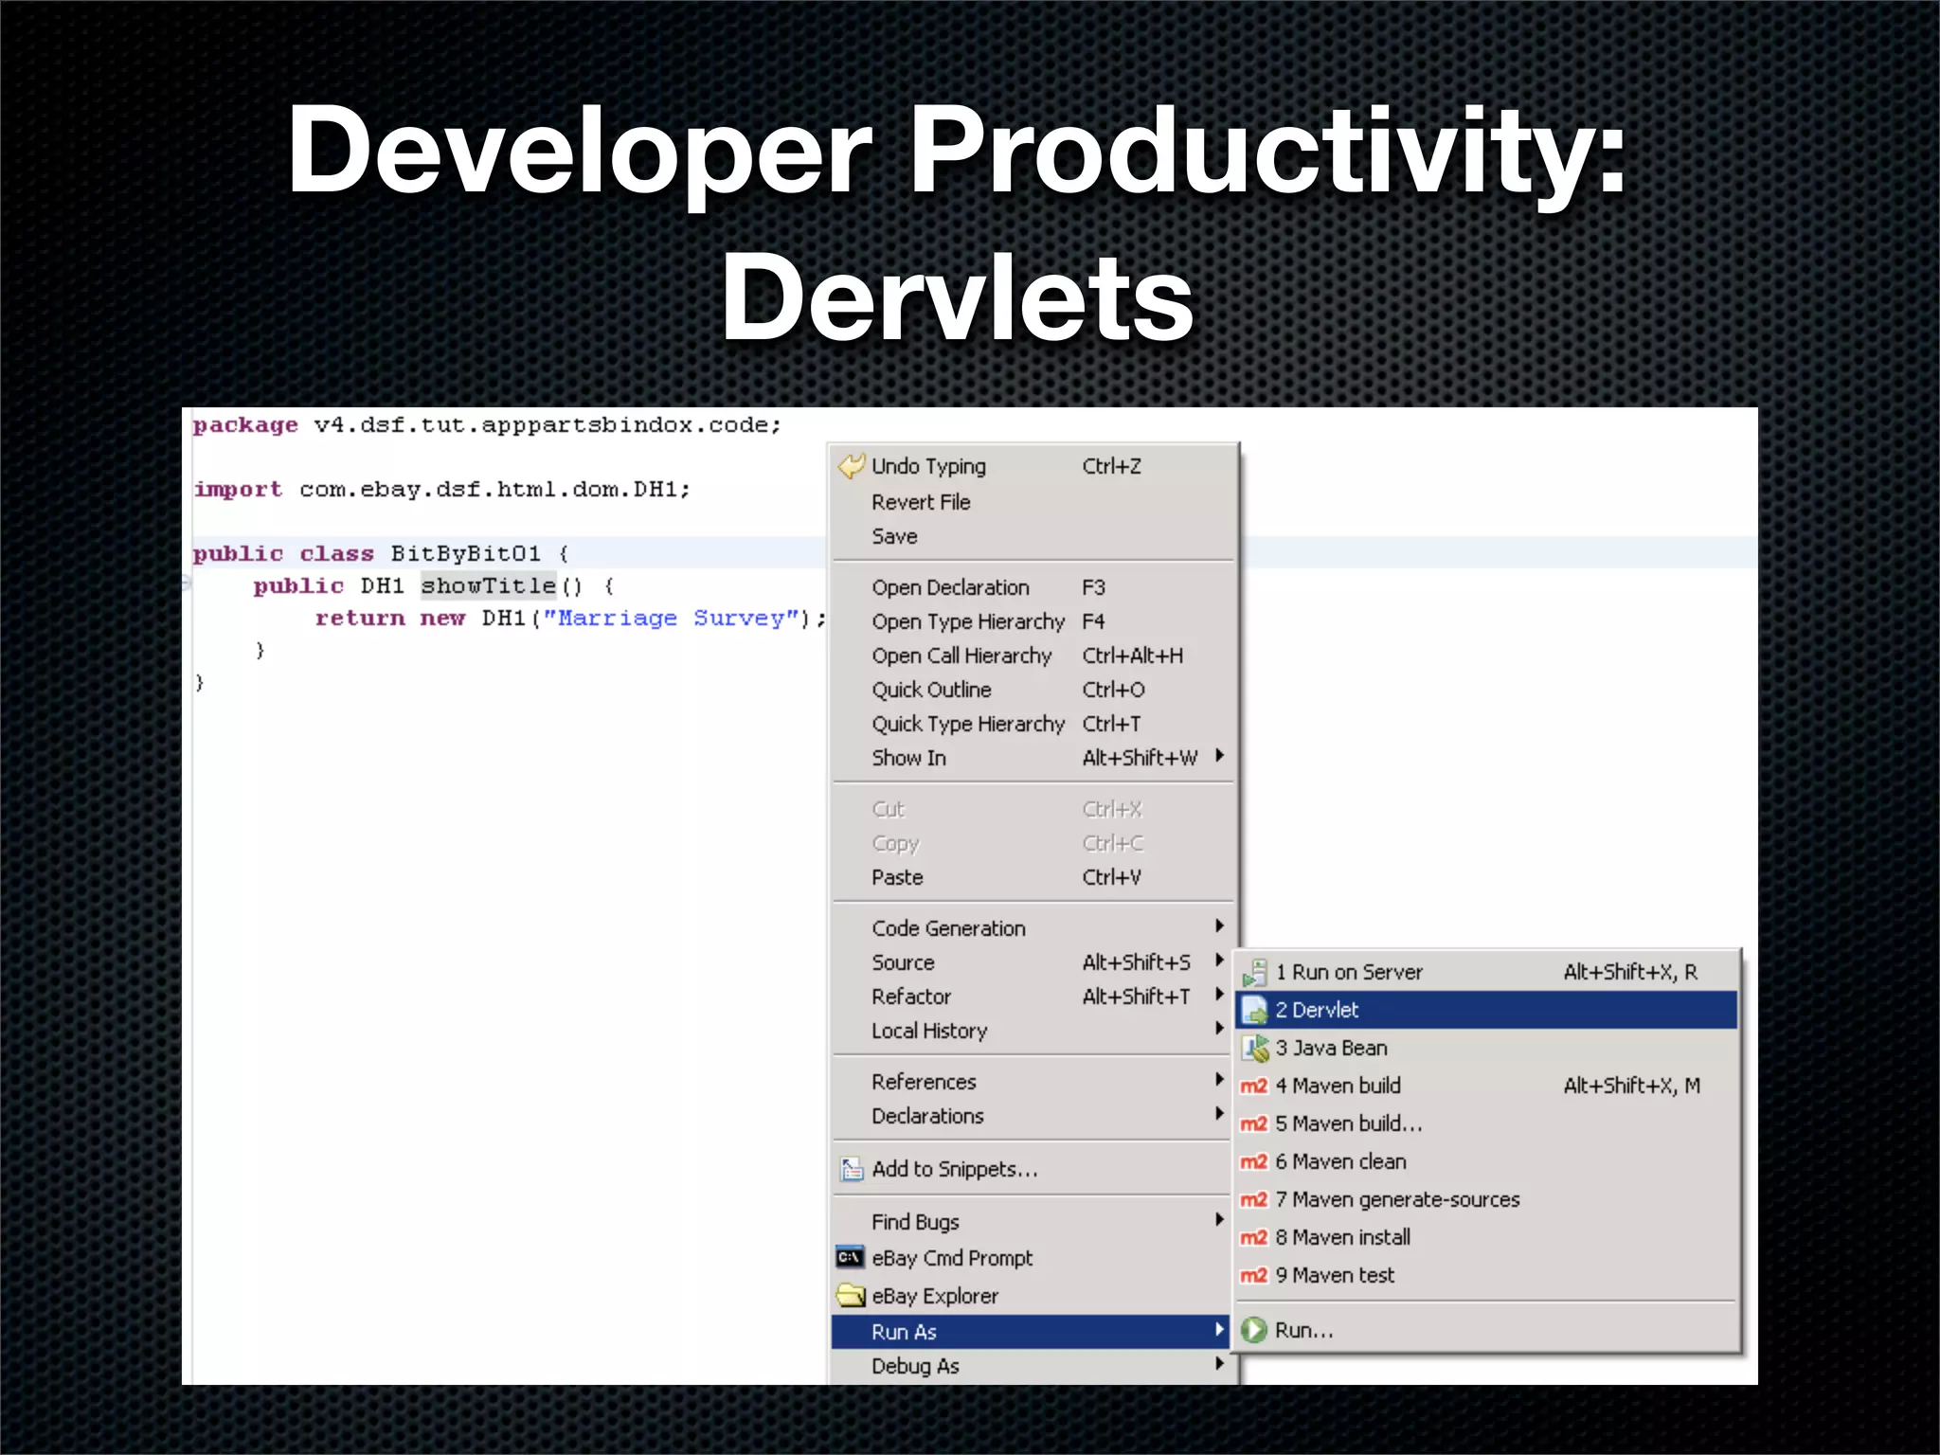Screen dimensions: 1940x1455
Task: Click the green Run... icon
Action: (1254, 1330)
